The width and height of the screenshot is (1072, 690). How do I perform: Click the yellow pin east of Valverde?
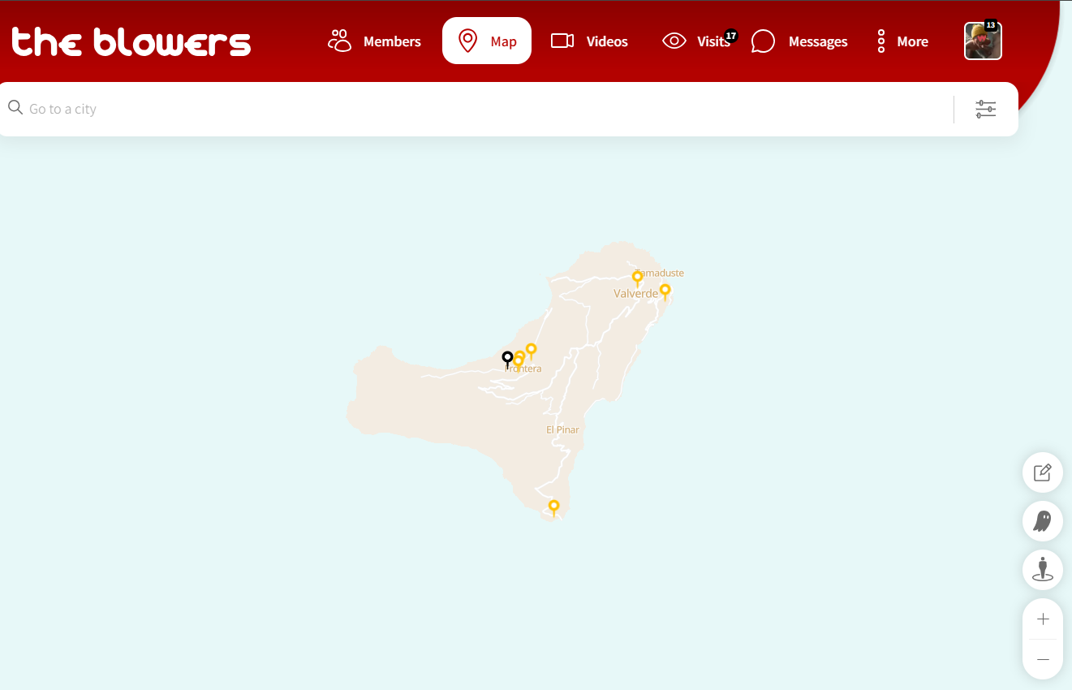pos(665,292)
